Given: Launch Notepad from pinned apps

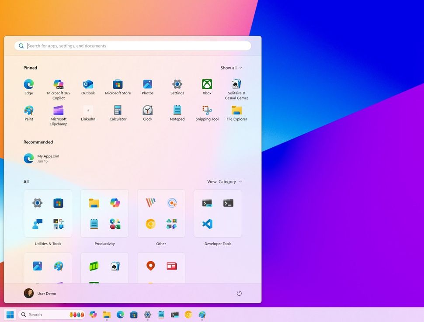Looking at the screenshot, I should pyautogui.click(x=177, y=111).
